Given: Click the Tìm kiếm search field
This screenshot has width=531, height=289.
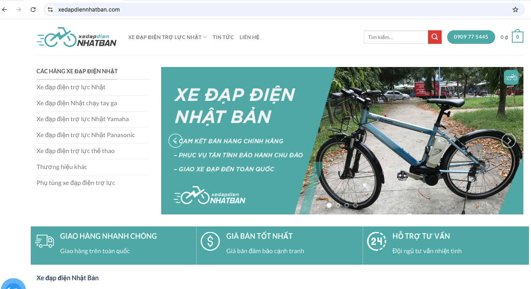Looking at the screenshot, I should pyautogui.click(x=396, y=37).
